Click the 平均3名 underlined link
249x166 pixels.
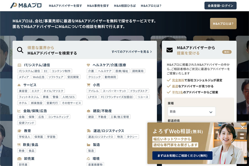pyautogui.click(x=178, y=92)
